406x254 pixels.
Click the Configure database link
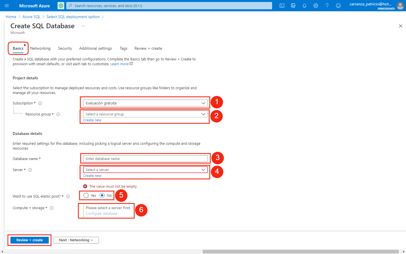click(101, 214)
